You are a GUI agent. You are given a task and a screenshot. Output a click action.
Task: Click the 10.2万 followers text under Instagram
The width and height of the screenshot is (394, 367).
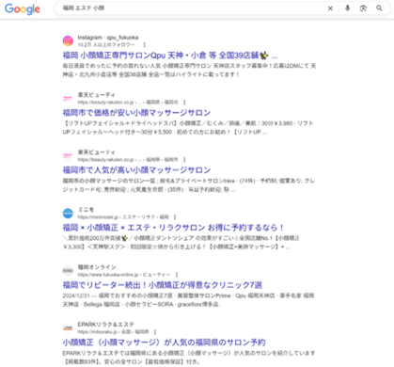tap(106, 45)
